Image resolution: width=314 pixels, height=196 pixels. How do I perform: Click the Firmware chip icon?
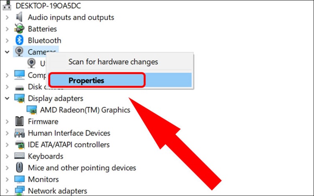click(19, 121)
